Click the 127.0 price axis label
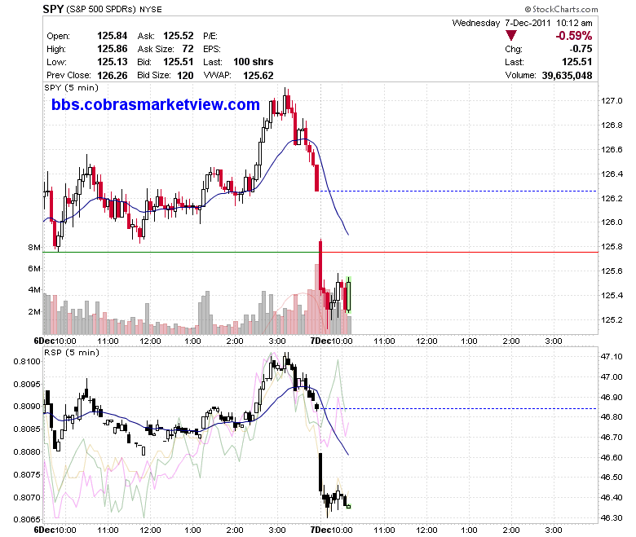Screen dimensions: 636x537 click(612, 100)
